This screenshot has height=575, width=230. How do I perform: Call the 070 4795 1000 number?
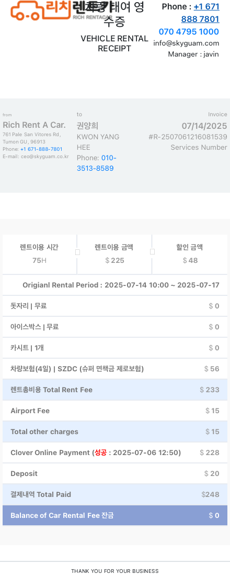coord(189,31)
